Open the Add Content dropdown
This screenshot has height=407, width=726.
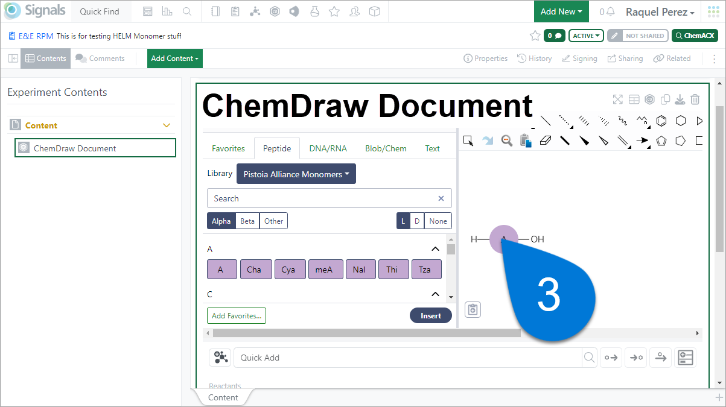[175, 58]
